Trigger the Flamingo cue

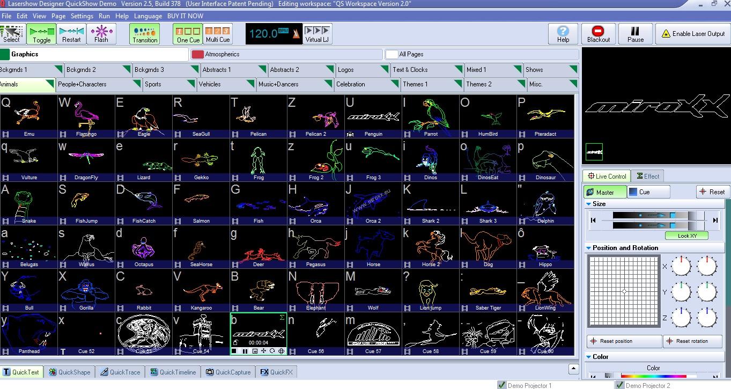[x=86, y=116]
